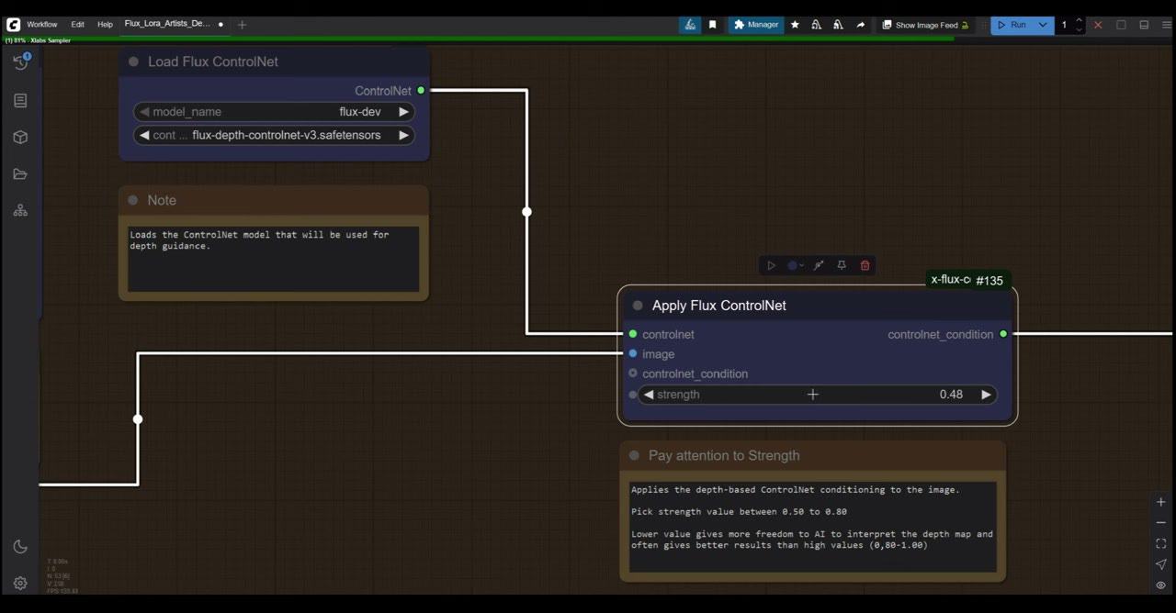Select previous controlnet file
The width and height of the screenshot is (1176, 613).
click(x=143, y=135)
